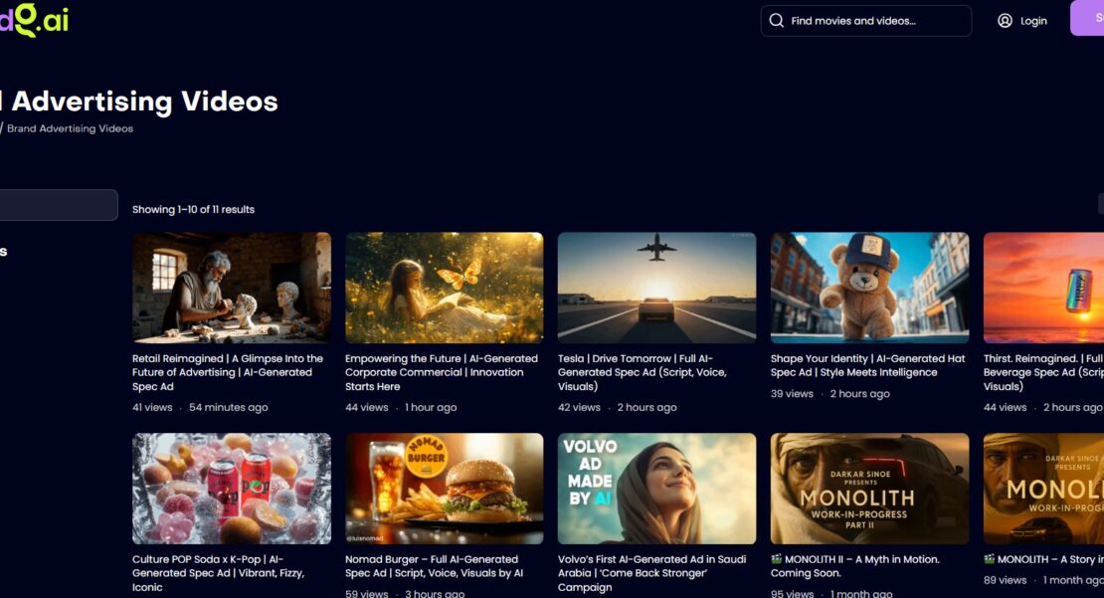Open the Empowering the Future video title

tap(442, 372)
